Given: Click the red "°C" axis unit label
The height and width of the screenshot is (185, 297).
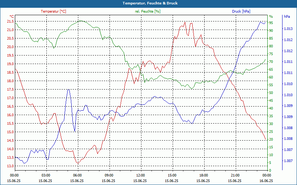Looking at the screenshot, I should tap(12, 16).
